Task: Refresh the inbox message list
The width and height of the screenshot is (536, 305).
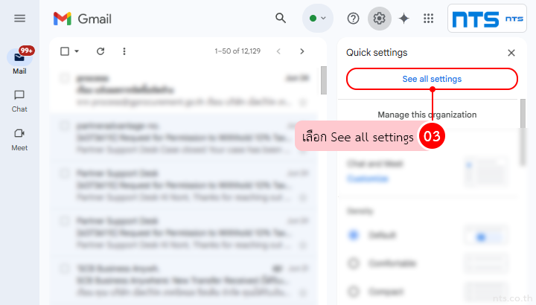Action: click(x=100, y=51)
